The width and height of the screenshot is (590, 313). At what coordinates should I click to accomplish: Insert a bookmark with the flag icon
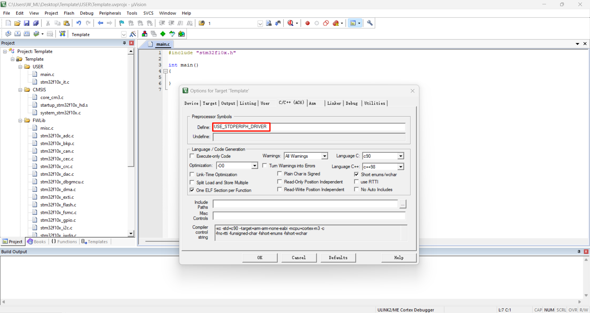tap(122, 23)
